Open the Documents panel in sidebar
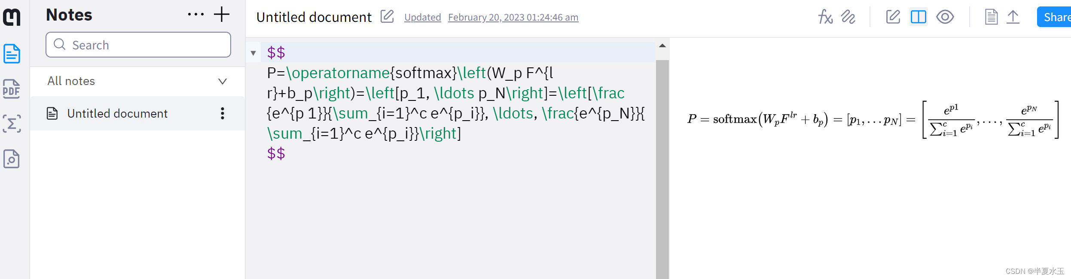The height and width of the screenshot is (279, 1071). [12, 54]
